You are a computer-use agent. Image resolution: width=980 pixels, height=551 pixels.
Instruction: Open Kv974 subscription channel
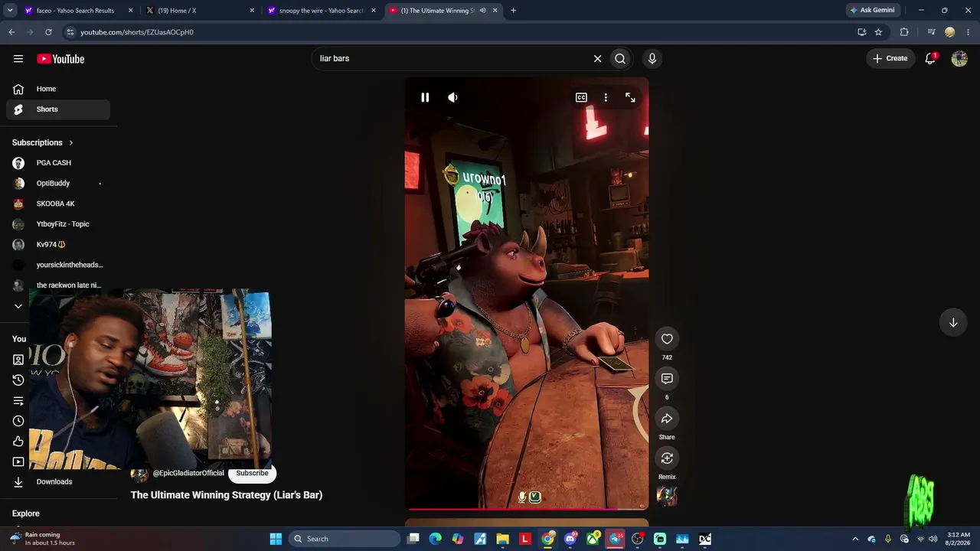point(58,245)
